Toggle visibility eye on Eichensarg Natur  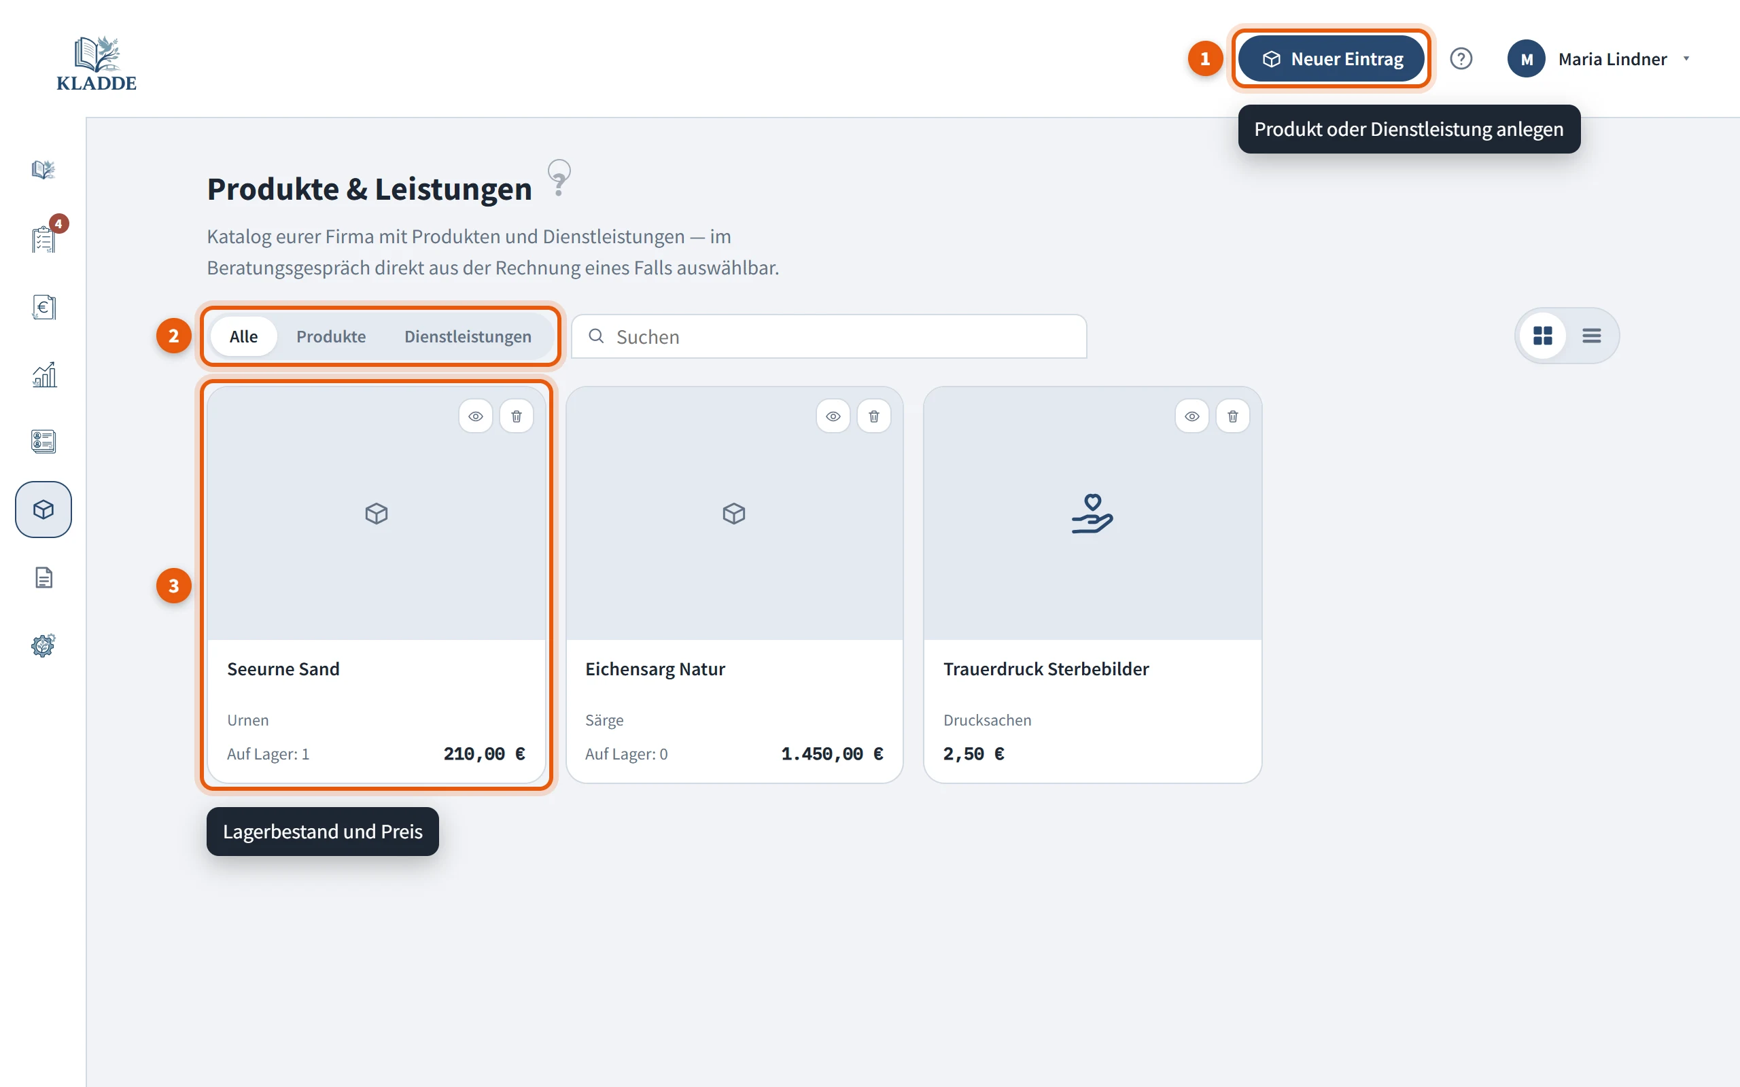tap(833, 416)
